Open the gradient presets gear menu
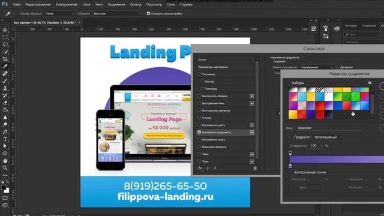 coord(370,83)
